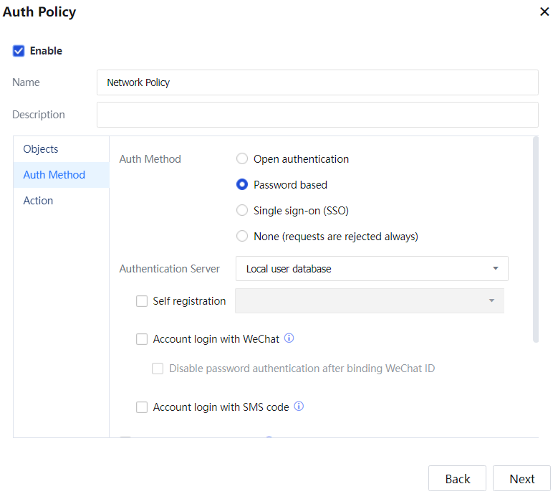Click info icon next to WeChat login
558x494 pixels.
[289, 338]
